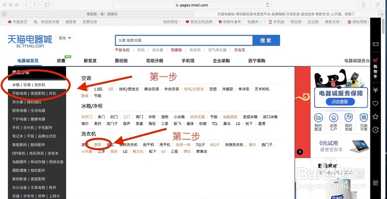
Task: Click the star icon in right sidebar
Action: (375, 116)
